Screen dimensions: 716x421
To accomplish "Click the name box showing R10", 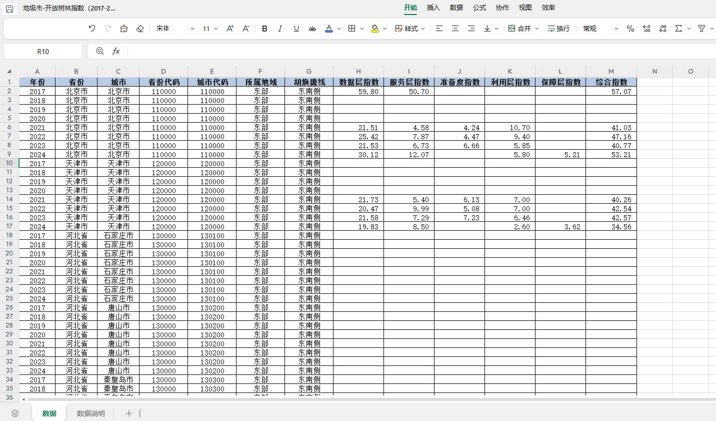I will click(x=43, y=51).
